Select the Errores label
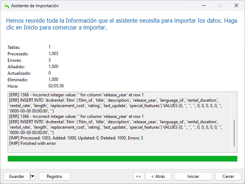Viewport: 245px width, 184px height. [14, 60]
